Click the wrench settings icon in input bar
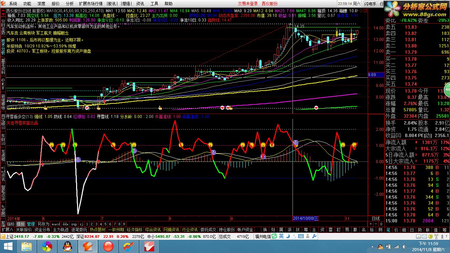This screenshot has height=253, width=450. pyautogui.click(x=314, y=236)
